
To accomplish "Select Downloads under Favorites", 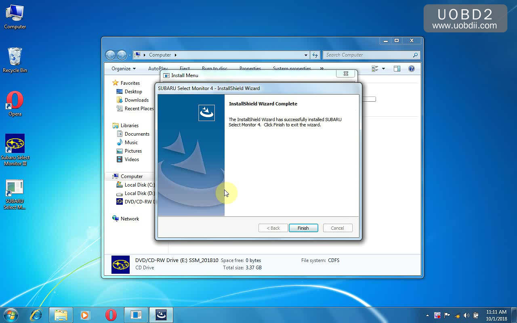I will tap(137, 100).
